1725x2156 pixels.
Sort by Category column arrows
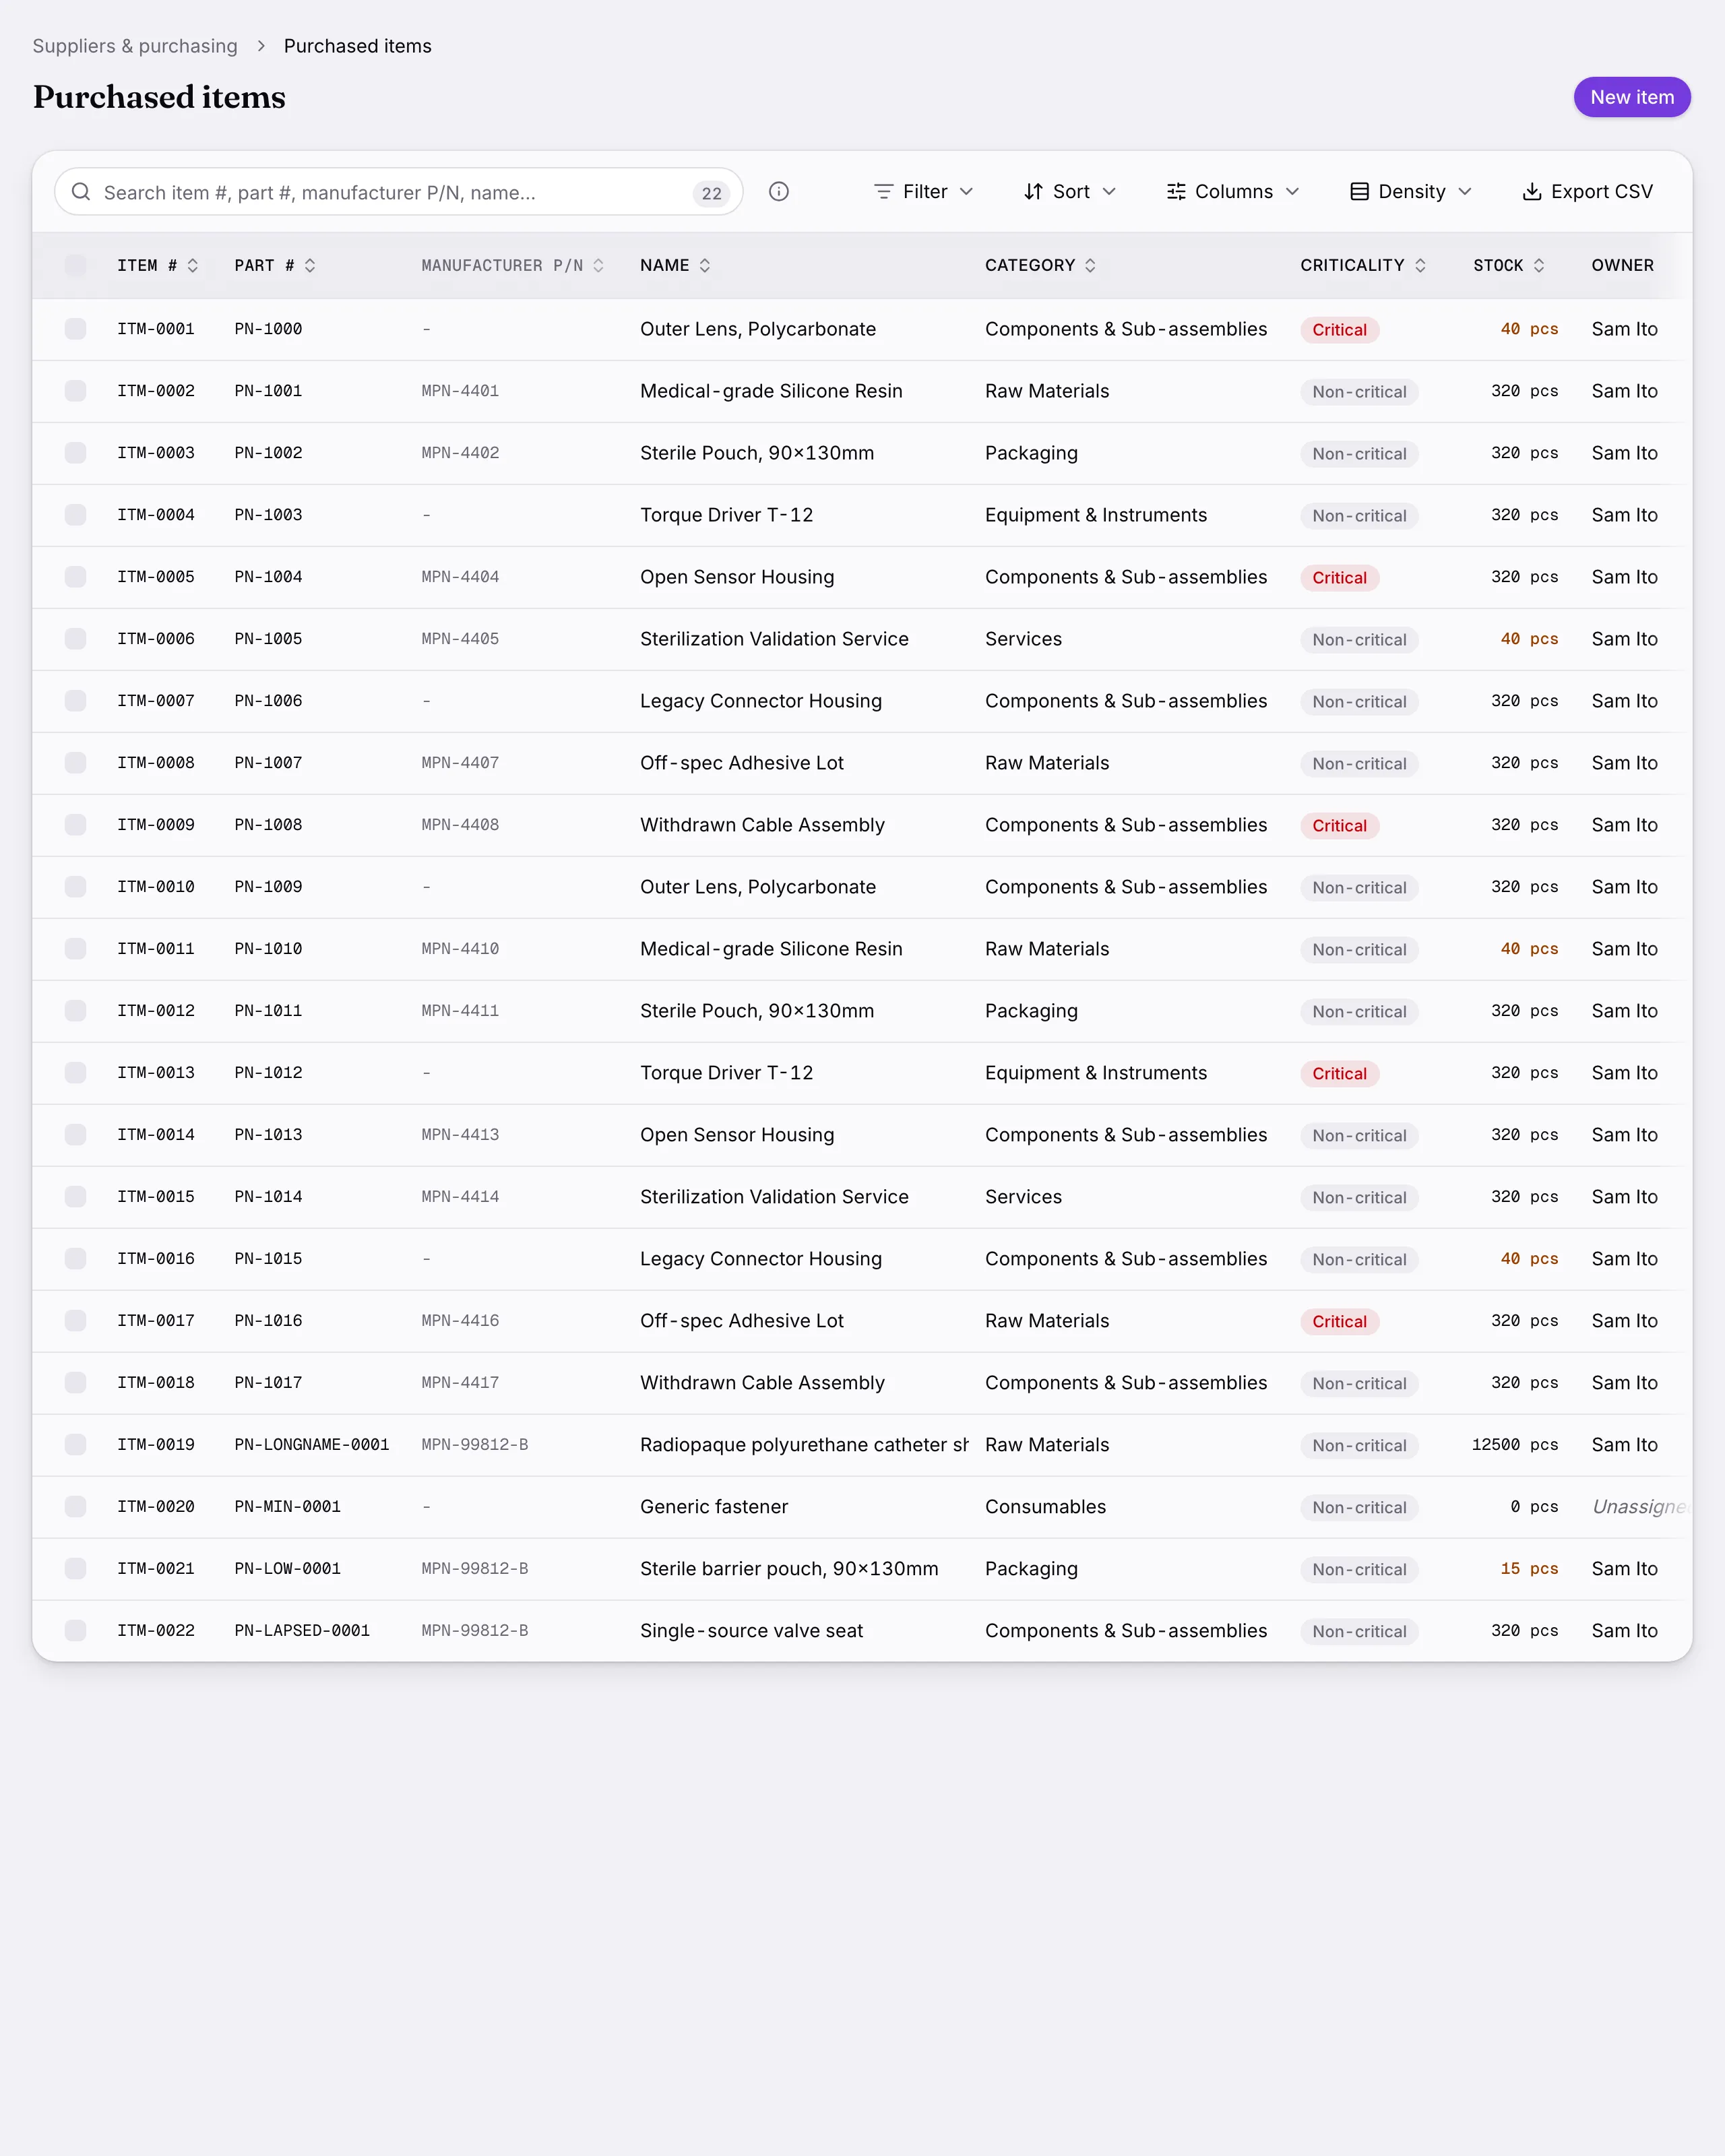1090,266
